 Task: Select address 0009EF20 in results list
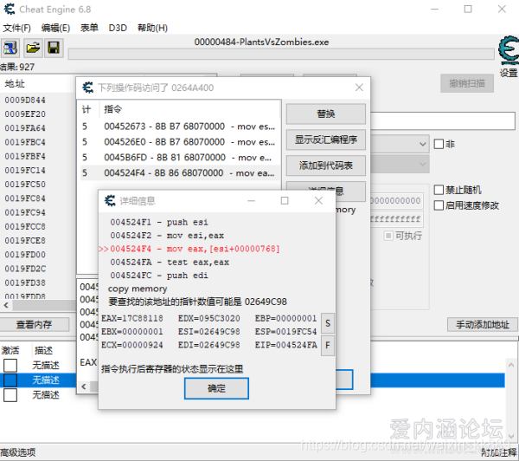click(x=25, y=114)
